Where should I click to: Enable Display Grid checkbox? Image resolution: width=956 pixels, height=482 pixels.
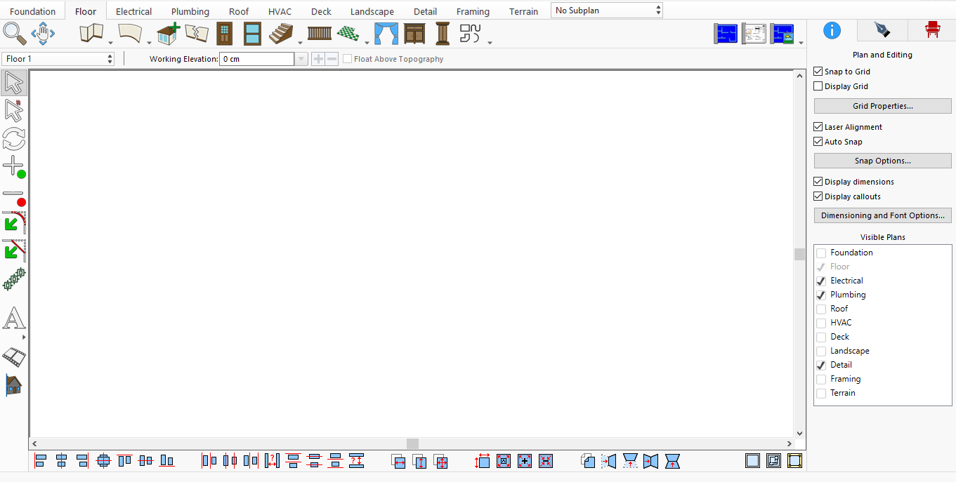[818, 86]
